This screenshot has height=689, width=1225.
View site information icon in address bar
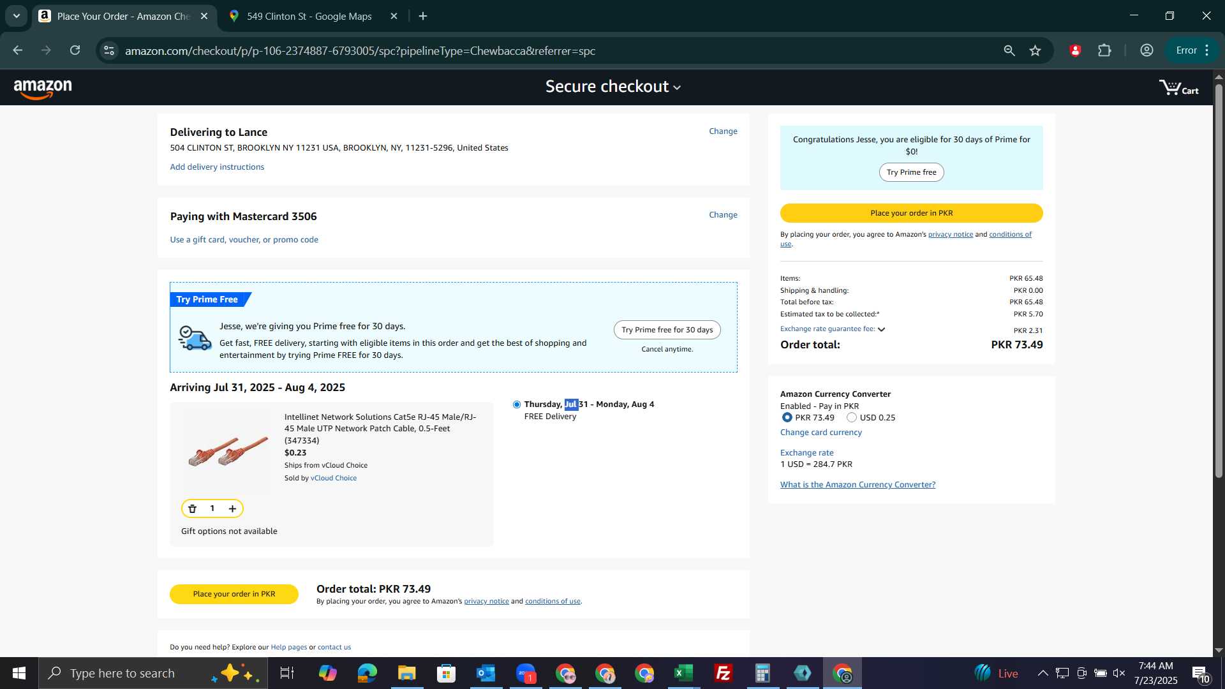(x=109, y=50)
